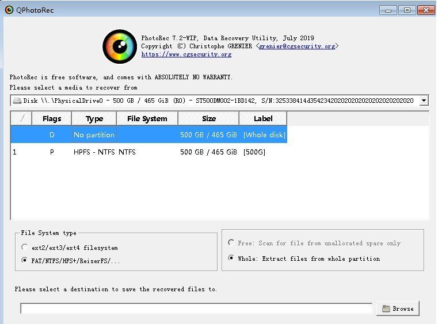Click the folder icon on Browse button

[386, 308]
